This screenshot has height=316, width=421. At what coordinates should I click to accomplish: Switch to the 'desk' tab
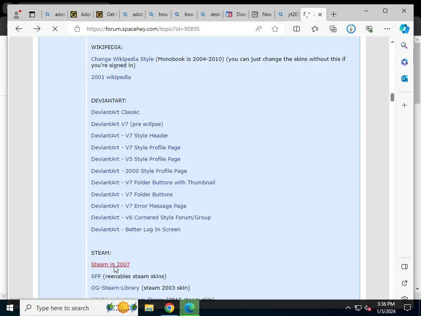pos(210,14)
